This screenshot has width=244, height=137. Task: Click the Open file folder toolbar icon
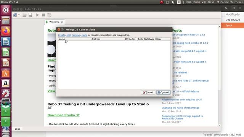pyautogui.click(x=24, y=15)
